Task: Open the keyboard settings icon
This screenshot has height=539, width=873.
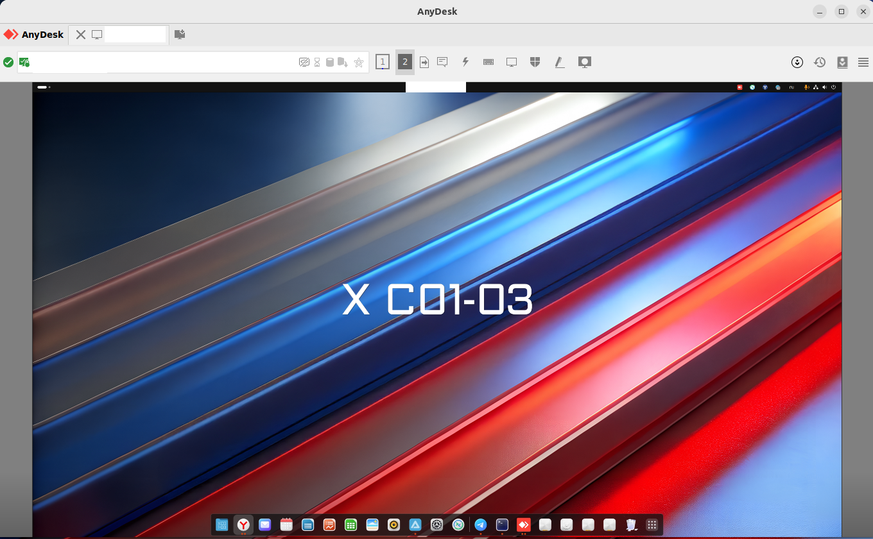Action: coord(488,62)
